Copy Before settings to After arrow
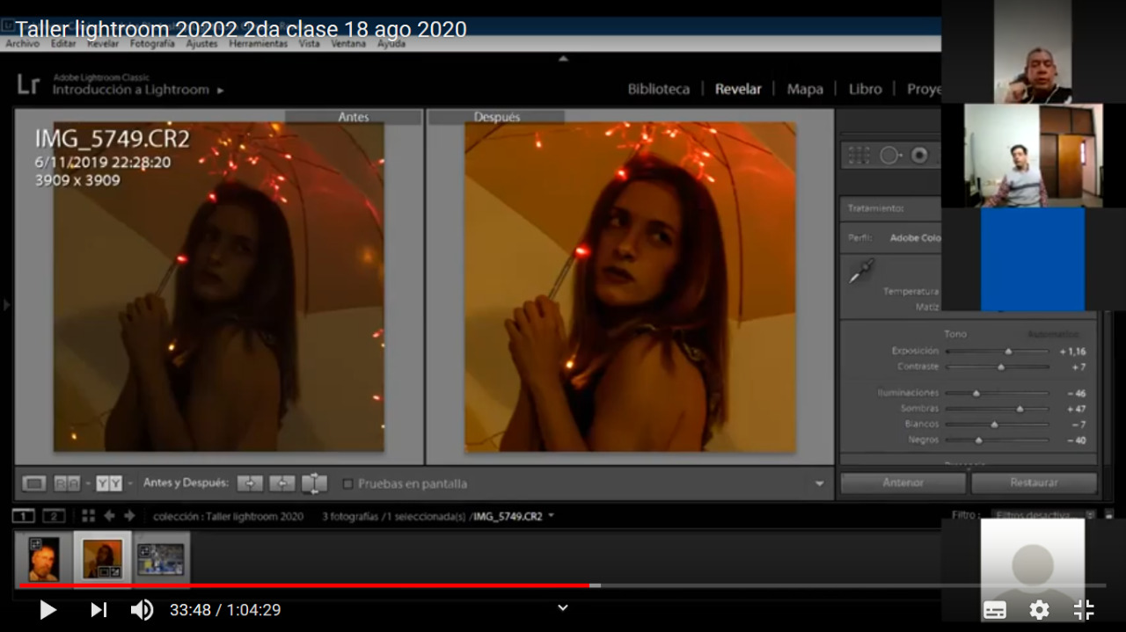 (250, 483)
